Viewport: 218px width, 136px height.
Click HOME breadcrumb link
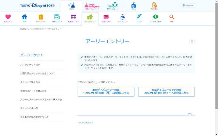coord(23,29)
